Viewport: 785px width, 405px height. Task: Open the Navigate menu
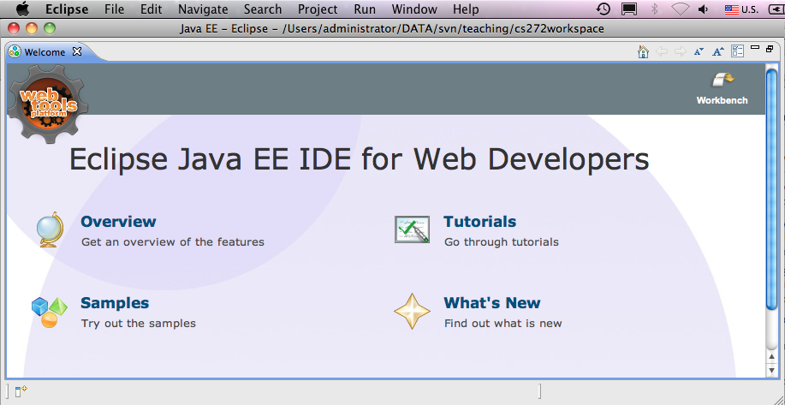(x=203, y=9)
